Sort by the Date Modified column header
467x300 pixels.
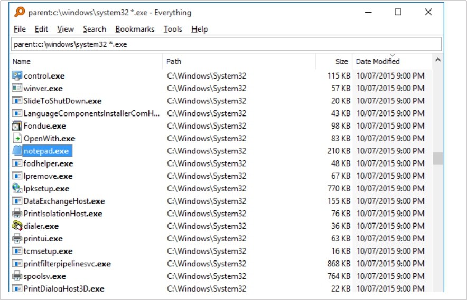(392, 61)
